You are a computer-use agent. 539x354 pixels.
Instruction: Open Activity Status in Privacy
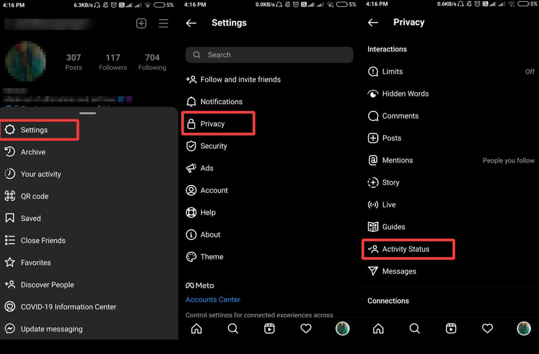[409, 249]
